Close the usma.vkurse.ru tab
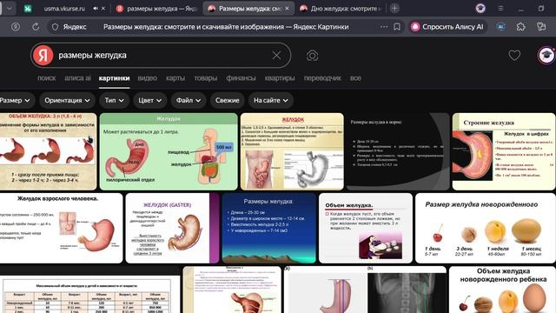The image size is (556, 313). [103, 9]
